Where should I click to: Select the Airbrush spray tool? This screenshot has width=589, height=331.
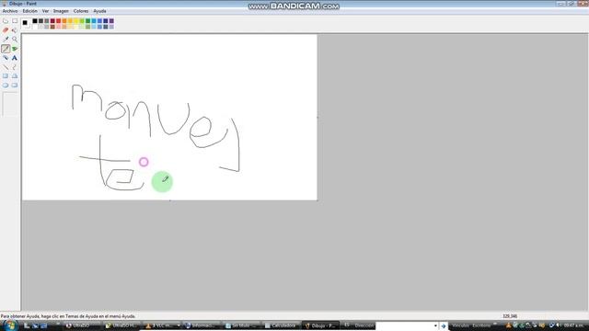pos(6,58)
